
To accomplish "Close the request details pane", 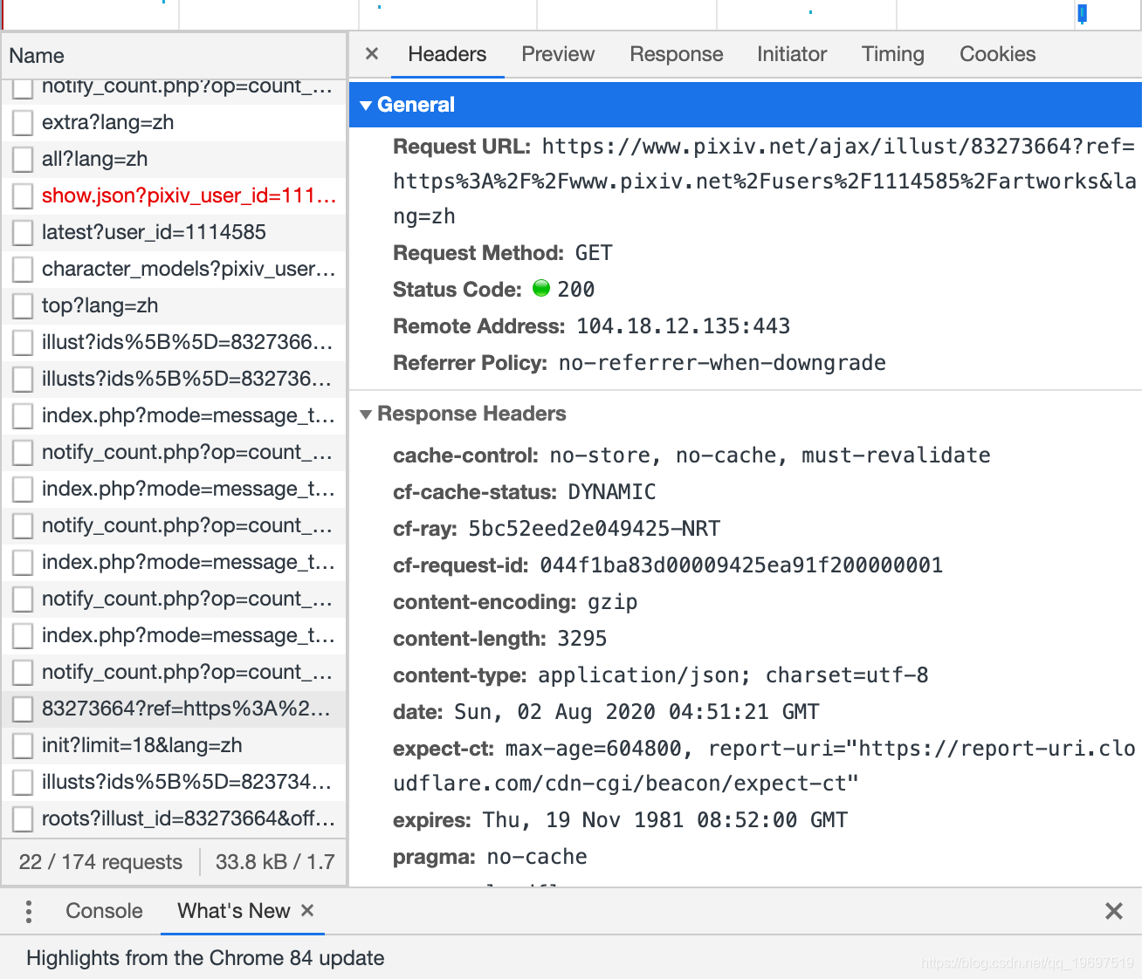I will pos(372,54).
